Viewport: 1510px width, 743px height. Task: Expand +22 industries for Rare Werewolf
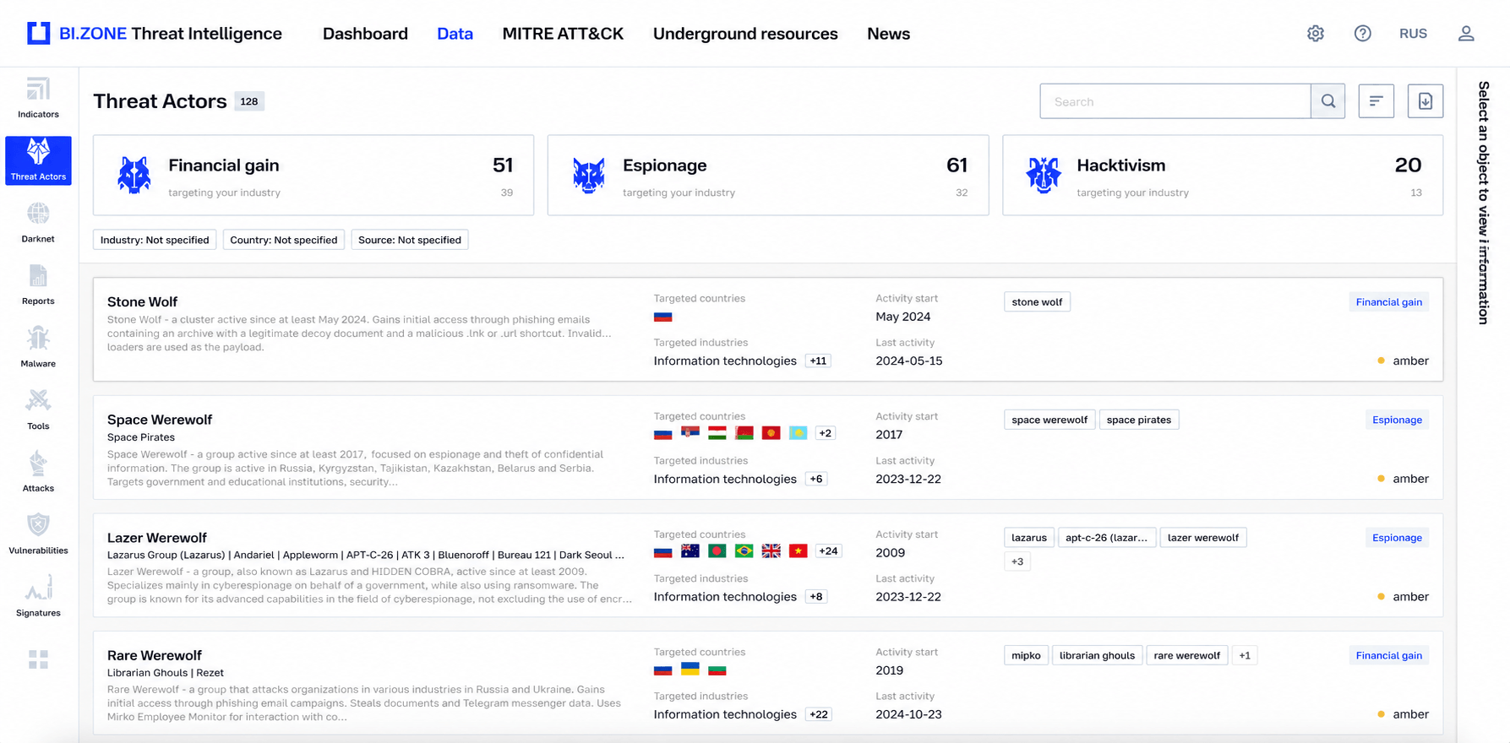818,714
